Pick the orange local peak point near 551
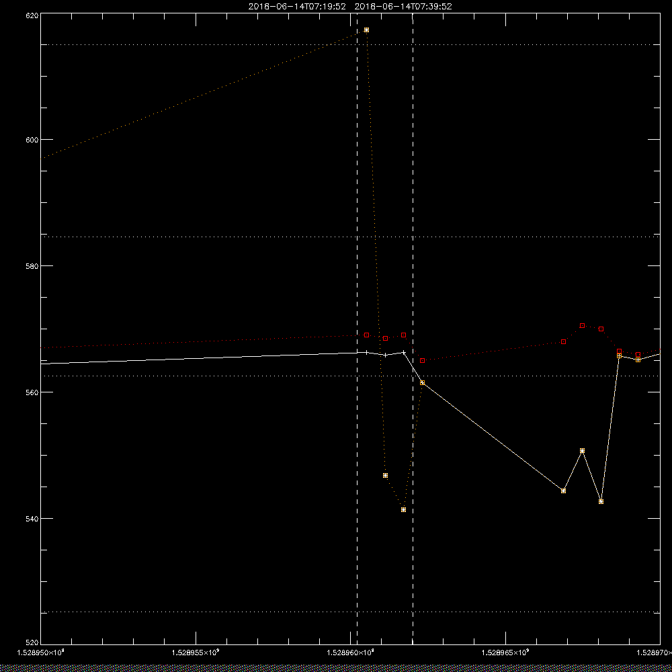Viewport: 672px width, 672px height. pyautogui.click(x=582, y=451)
